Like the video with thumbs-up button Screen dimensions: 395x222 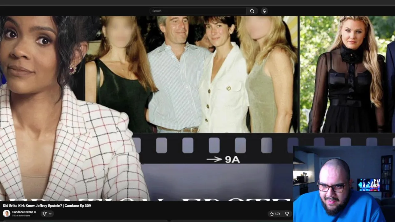[274, 214]
